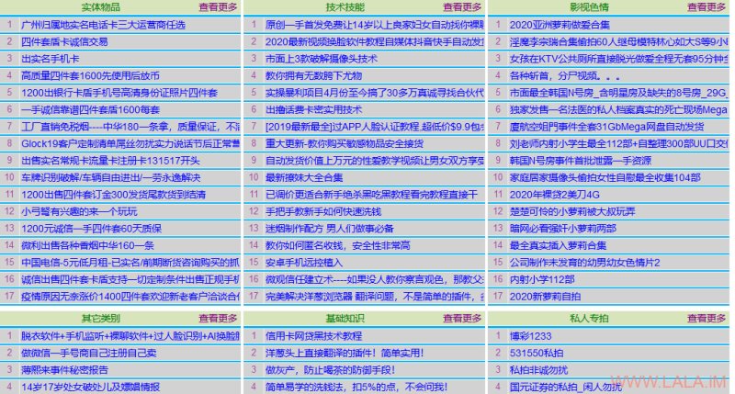
Task: Open listing 出实名手机卡
Action: click(x=51, y=59)
